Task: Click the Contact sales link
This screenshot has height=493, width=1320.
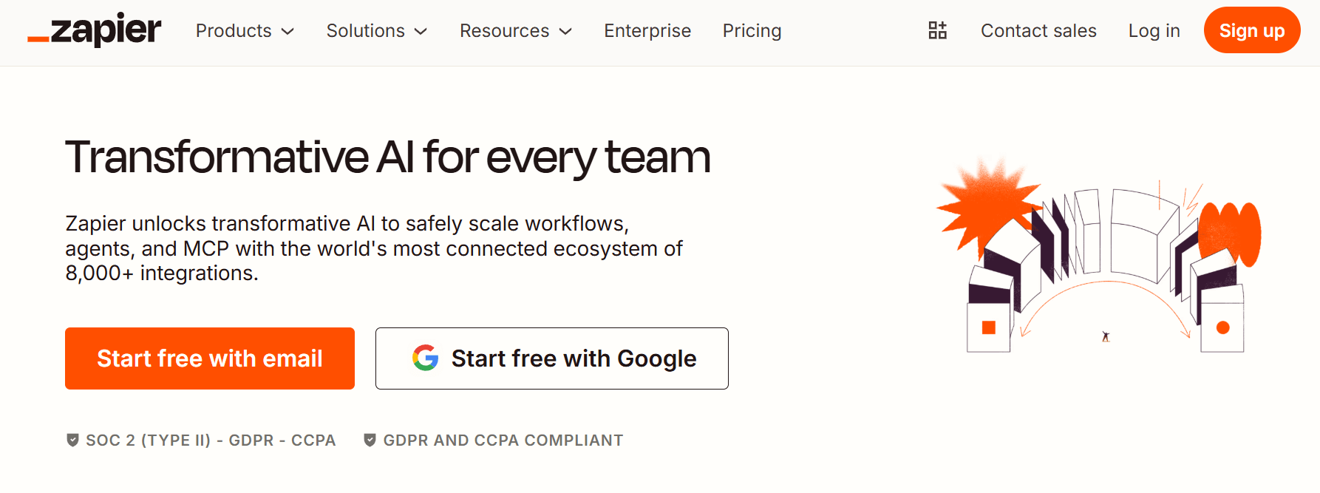Action: coord(1038,30)
